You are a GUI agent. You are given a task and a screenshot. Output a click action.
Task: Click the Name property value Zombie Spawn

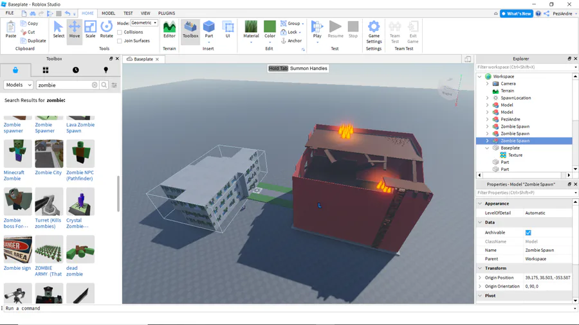point(540,250)
